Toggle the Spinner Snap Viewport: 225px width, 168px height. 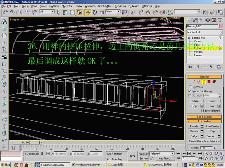coord(162,12)
